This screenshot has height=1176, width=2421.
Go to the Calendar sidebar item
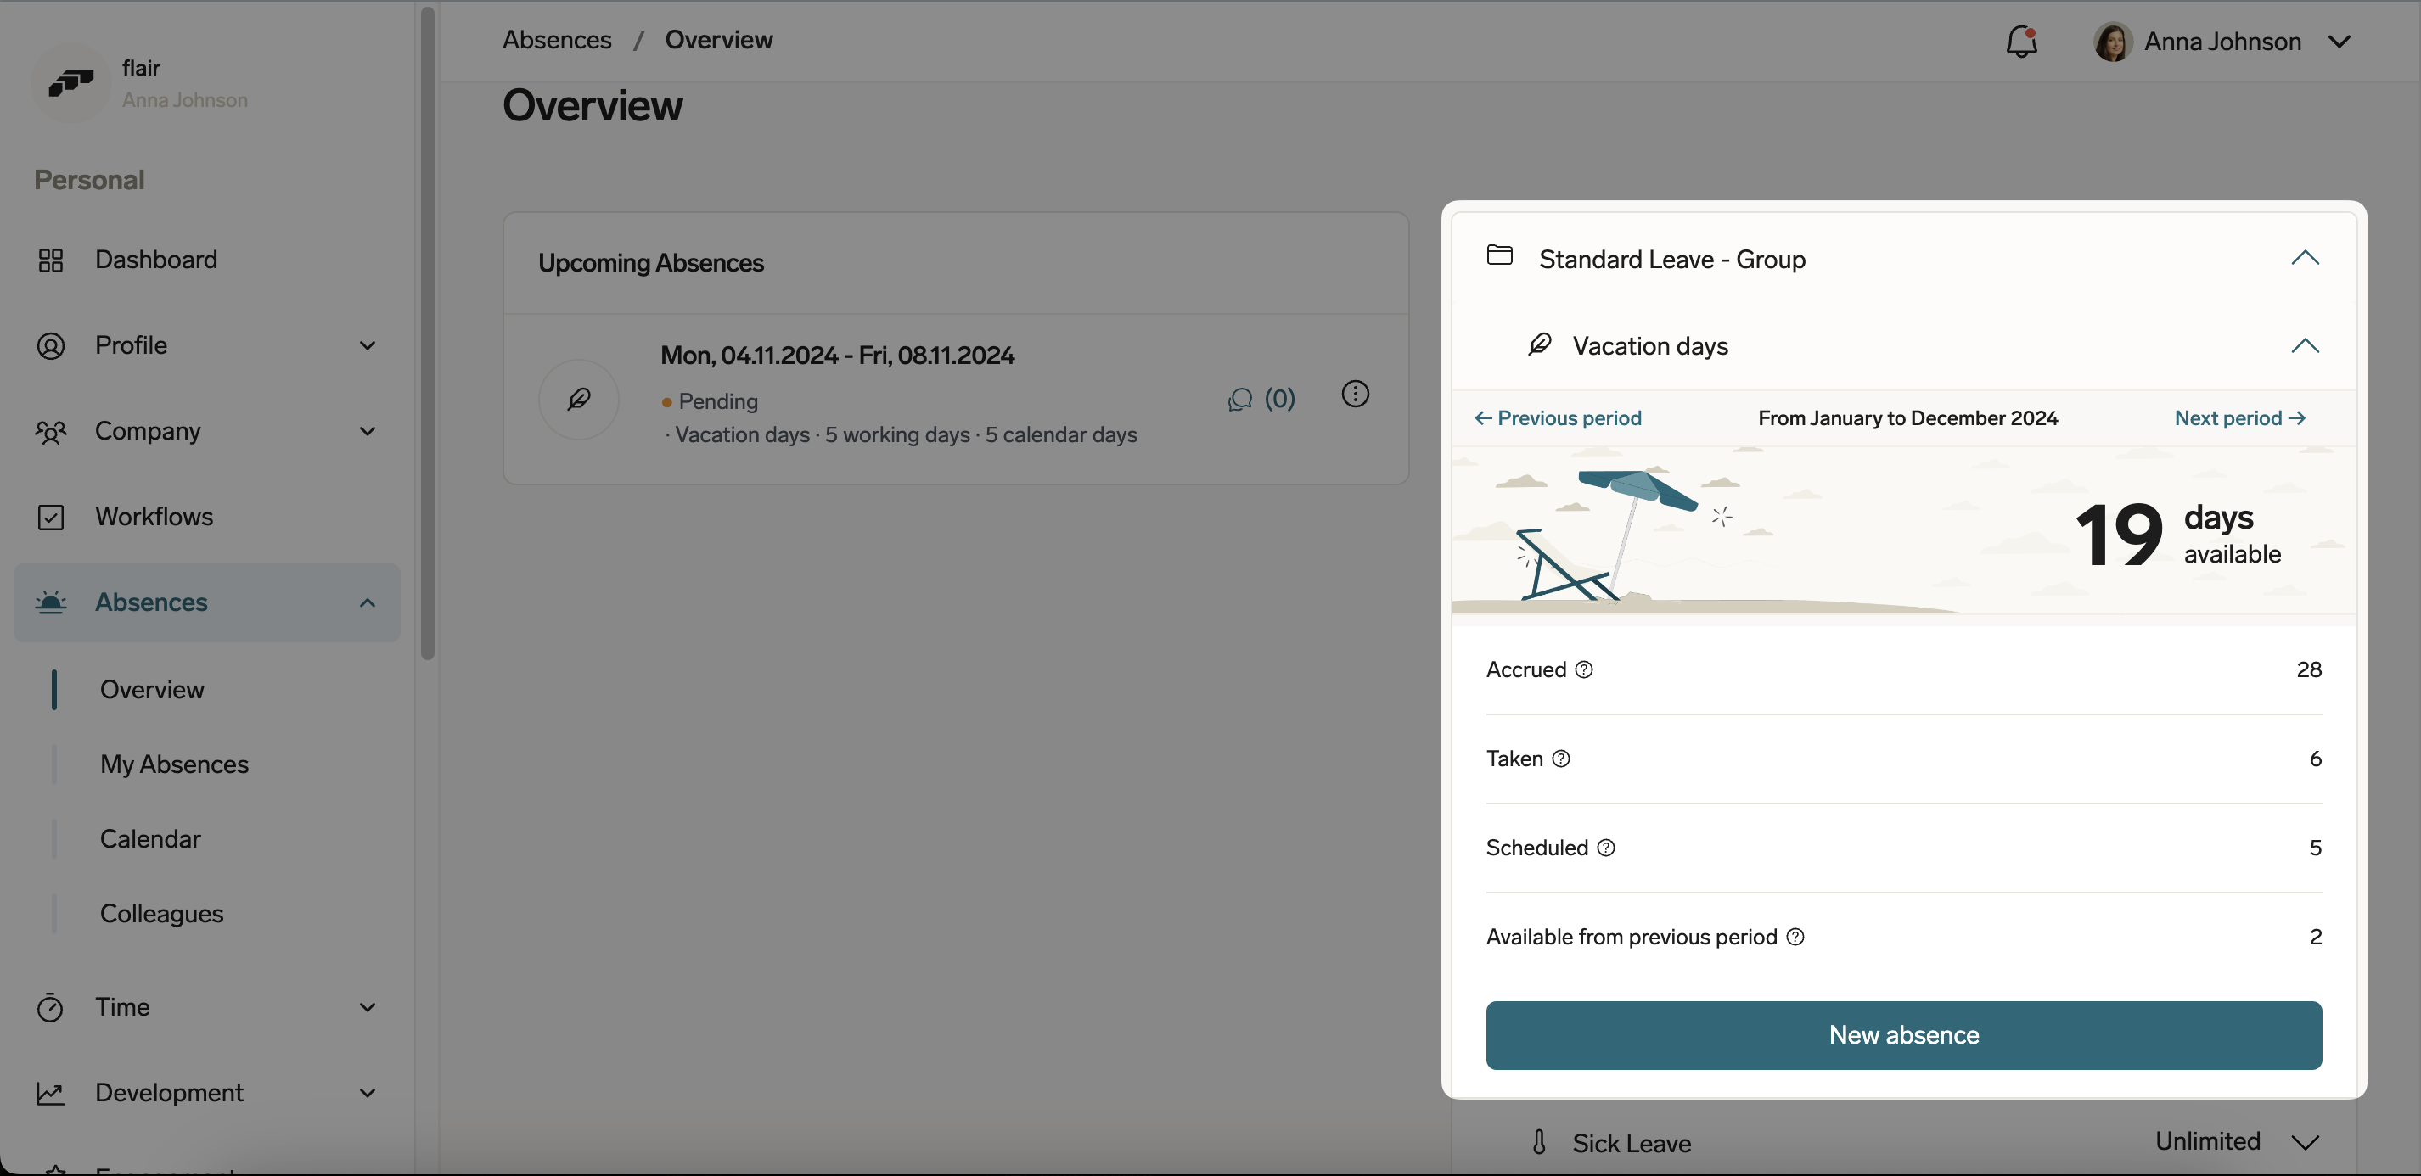150,839
